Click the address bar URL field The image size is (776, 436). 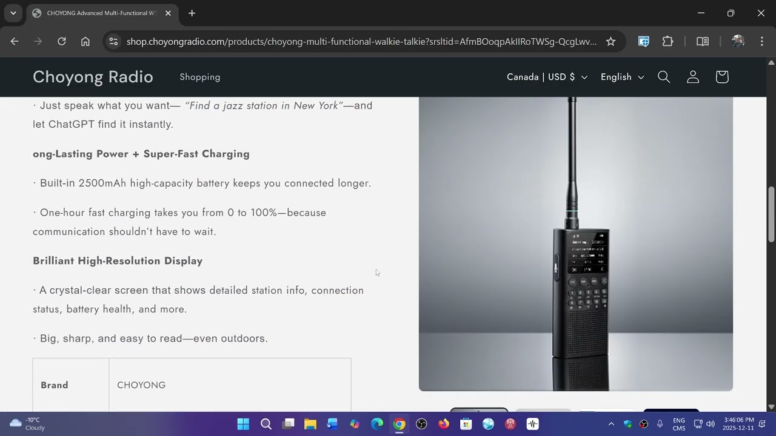361,41
